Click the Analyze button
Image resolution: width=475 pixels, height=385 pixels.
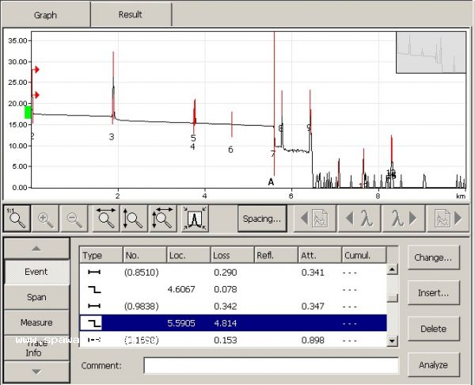(433, 365)
